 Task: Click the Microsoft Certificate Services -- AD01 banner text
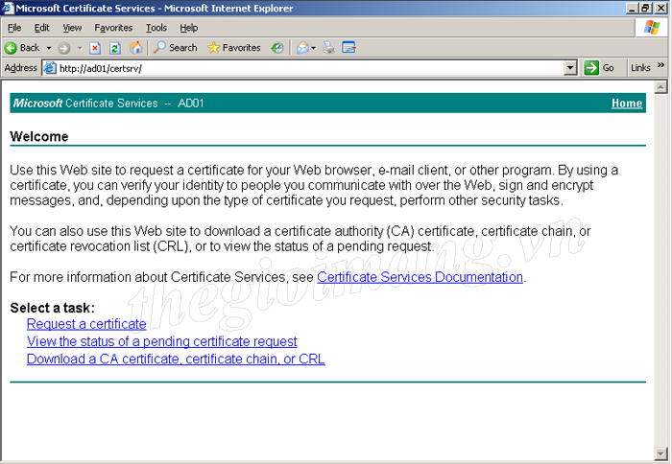pos(108,104)
